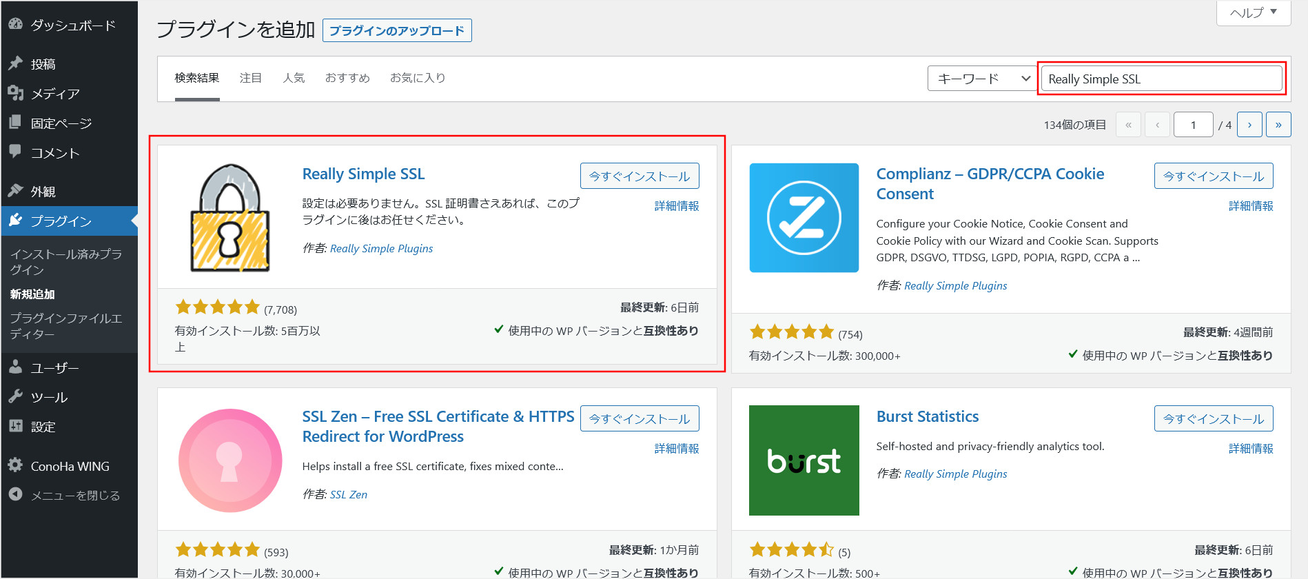Open ダッシュボード menu label
1308x579 pixels.
[x=73, y=26]
